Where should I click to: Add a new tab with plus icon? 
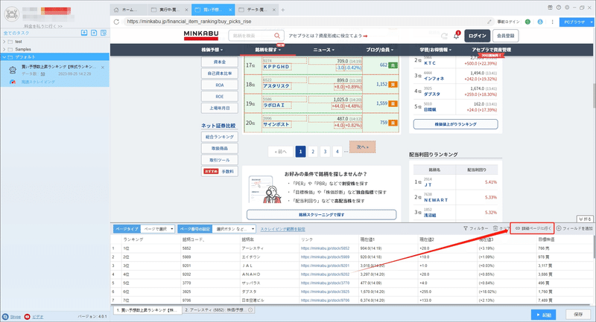click(x=283, y=10)
